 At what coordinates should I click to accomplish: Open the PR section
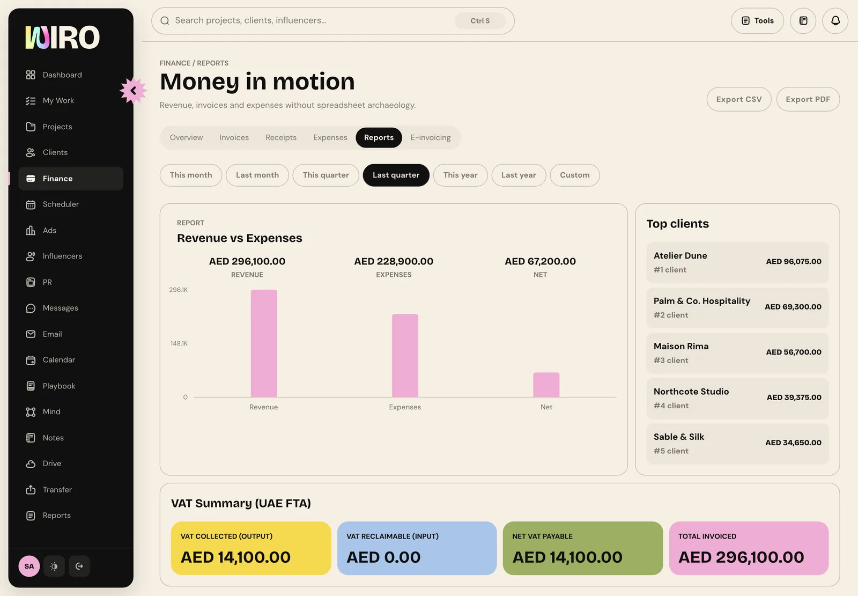coord(71,282)
